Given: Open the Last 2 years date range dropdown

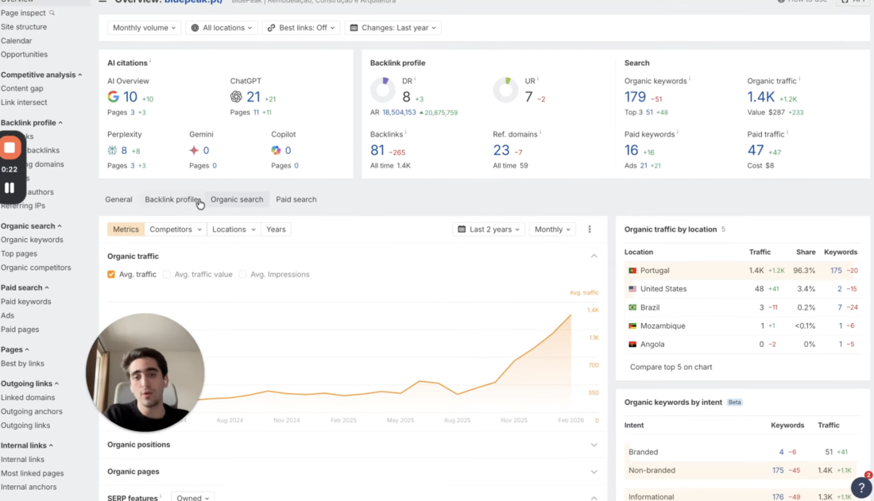Looking at the screenshot, I should pos(487,229).
